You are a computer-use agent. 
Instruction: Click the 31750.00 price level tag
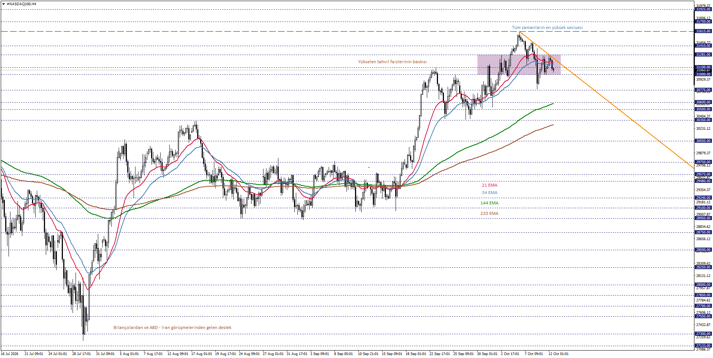coord(703,22)
